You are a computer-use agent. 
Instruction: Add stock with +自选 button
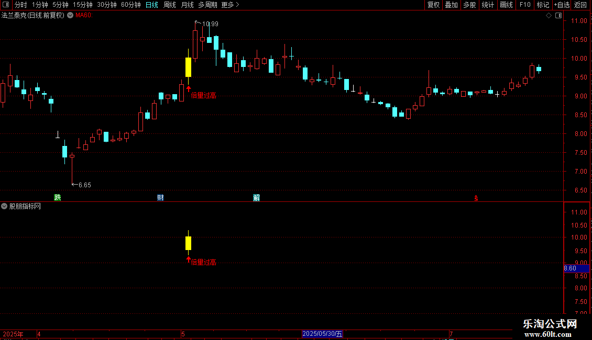[562, 5]
